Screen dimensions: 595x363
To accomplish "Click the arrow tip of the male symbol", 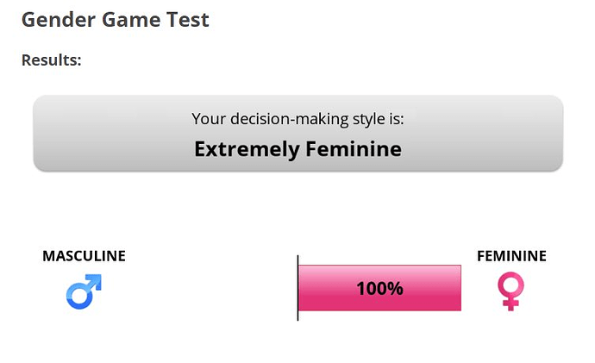I will click(x=96, y=279).
